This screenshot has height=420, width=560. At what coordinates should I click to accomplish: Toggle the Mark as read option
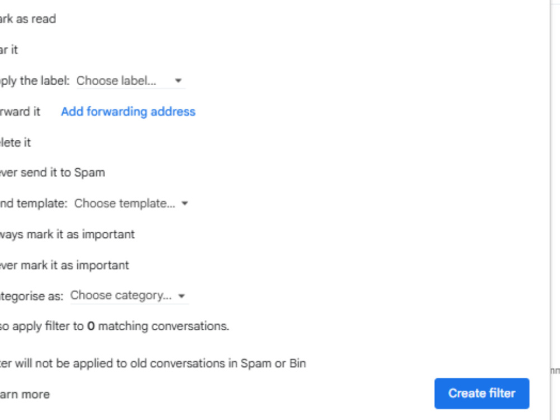click(x=28, y=18)
